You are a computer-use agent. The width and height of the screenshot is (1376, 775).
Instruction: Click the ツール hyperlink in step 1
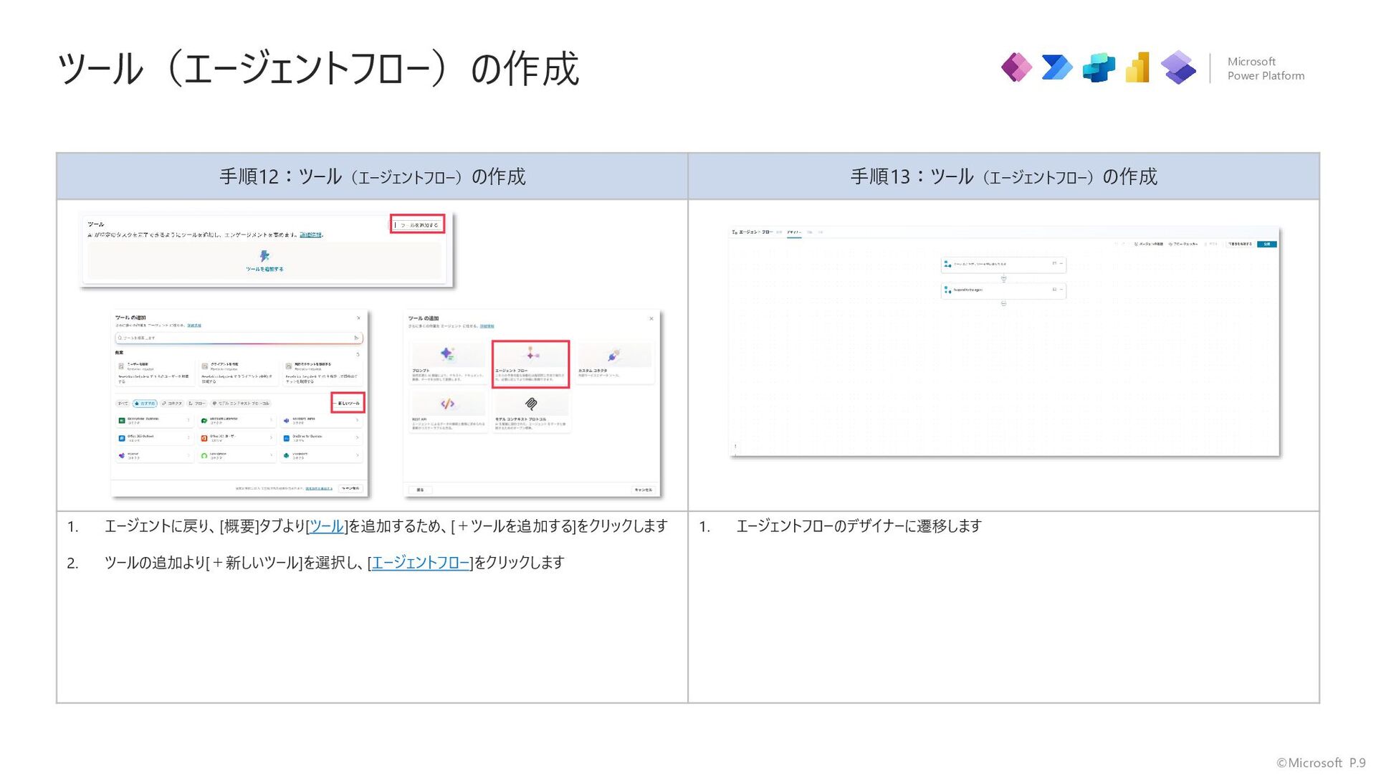click(x=326, y=526)
